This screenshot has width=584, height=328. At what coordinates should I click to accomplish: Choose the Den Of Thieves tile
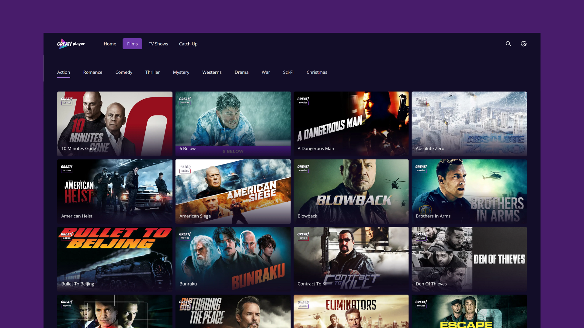469,259
